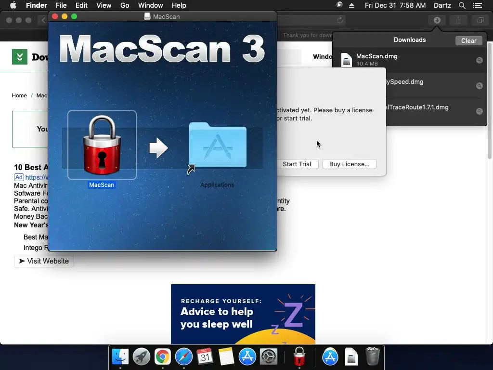
Task: Open System Preferences gear in Dock
Action: (x=268, y=357)
